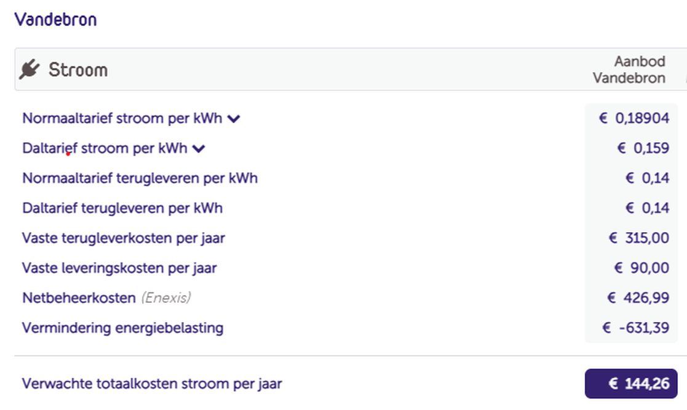The image size is (687, 410).
Task: Click the Enexis grid operator text
Action: point(166,298)
